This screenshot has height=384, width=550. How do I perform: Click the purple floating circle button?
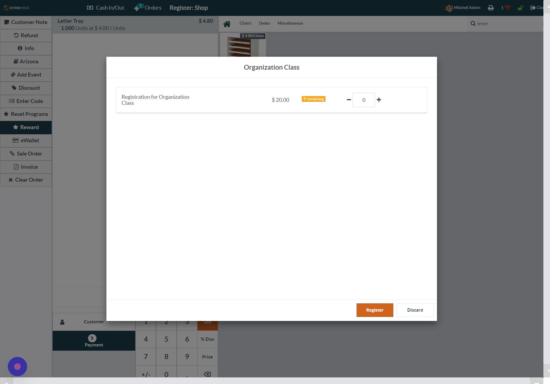tap(17, 367)
